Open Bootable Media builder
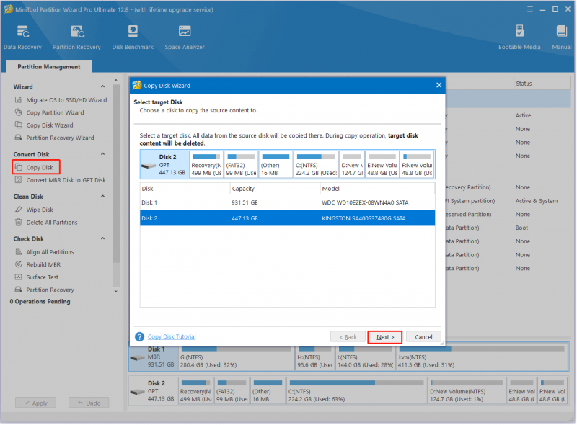Image resolution: width=577 pixels, height=425 pixels. pyautogui.click(x=519, y=37)
